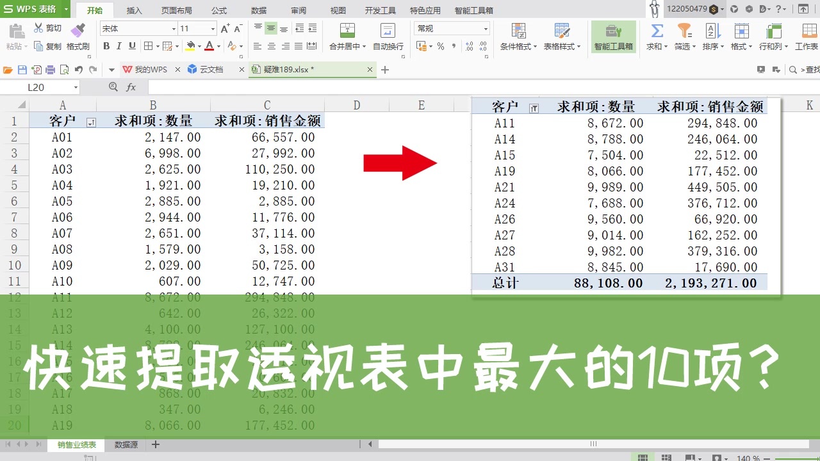Expand the quick access toolbar customize arrow
This screenshot has height=461, width=820.
point(111,70)
